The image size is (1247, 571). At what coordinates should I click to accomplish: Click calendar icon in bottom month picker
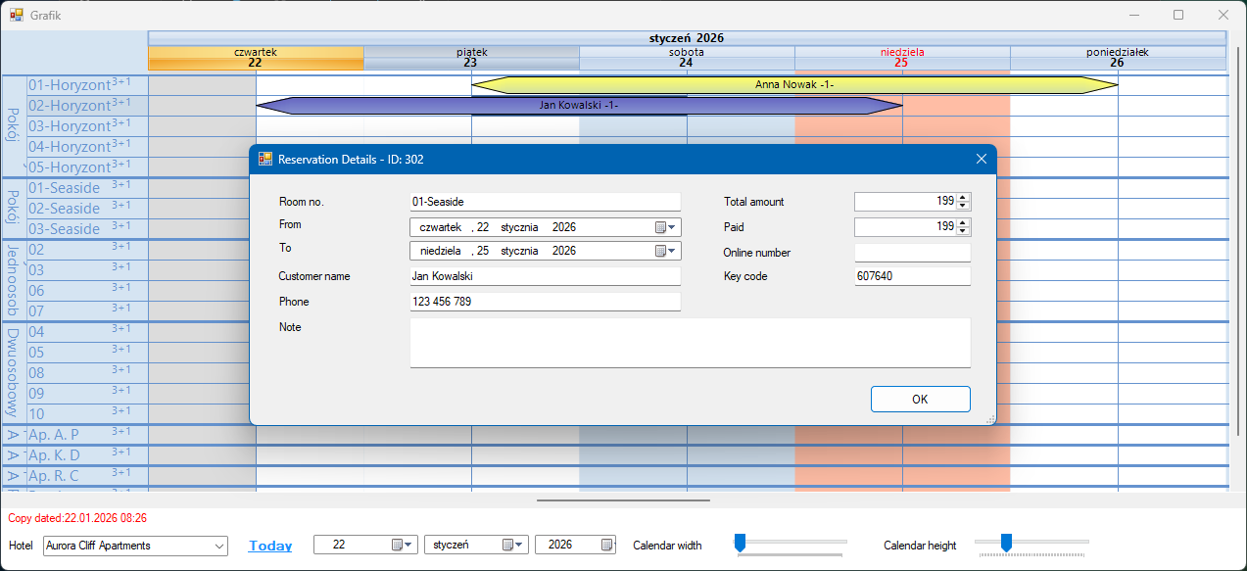(508, 546)
